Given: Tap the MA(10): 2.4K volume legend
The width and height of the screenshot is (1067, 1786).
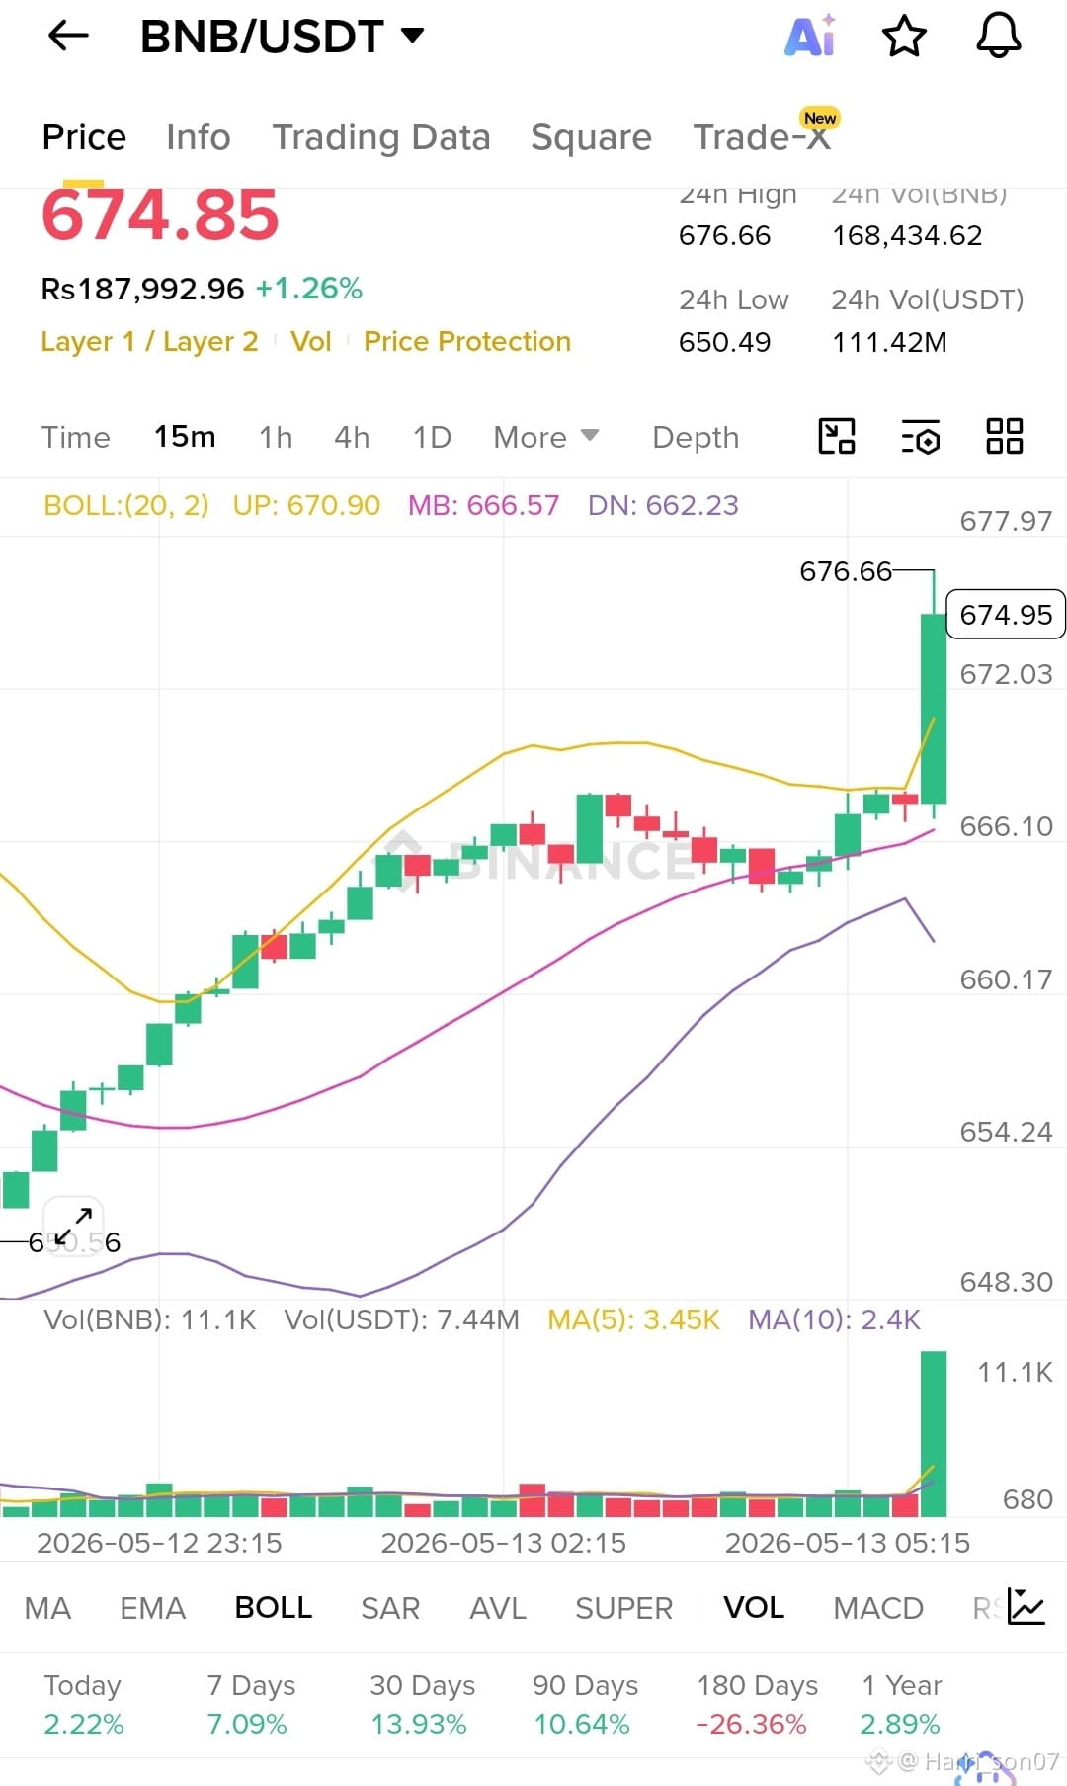Looking at the screenshot, I should 834,1319.
